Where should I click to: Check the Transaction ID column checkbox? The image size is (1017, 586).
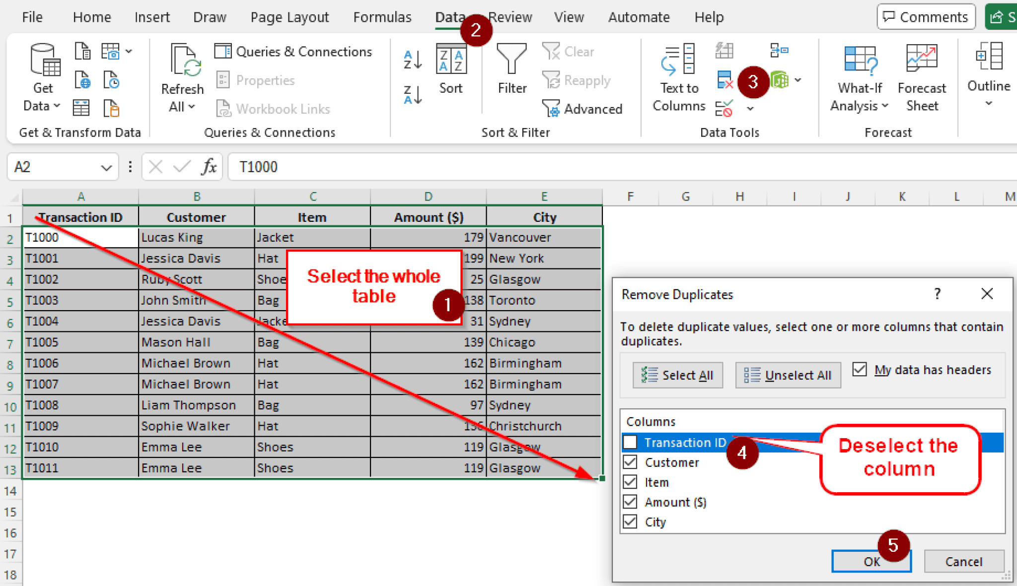pyautogui.click(x=630, y=442)
